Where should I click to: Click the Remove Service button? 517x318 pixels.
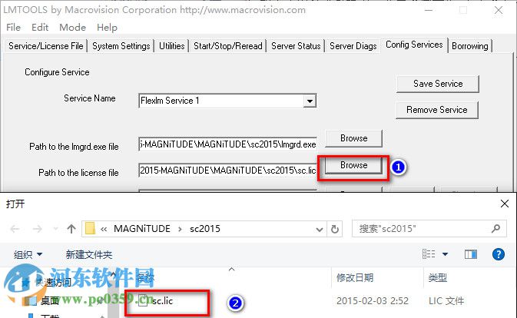(437, 110)
